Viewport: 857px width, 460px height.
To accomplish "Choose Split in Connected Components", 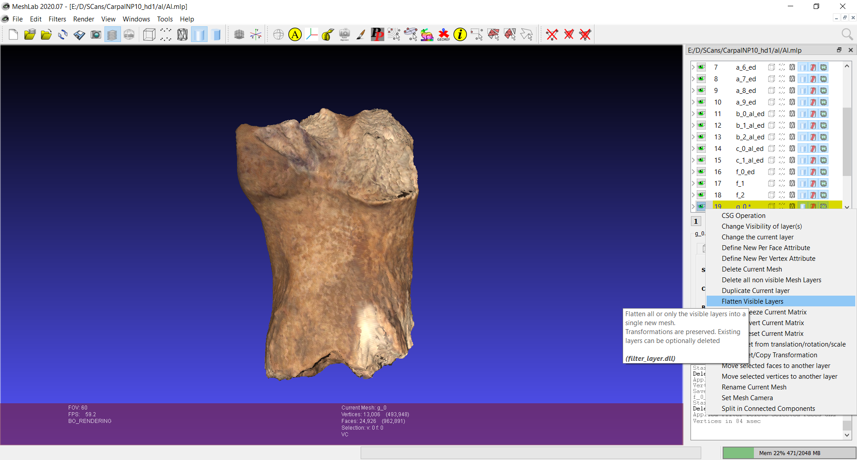I will coord(781,409).
